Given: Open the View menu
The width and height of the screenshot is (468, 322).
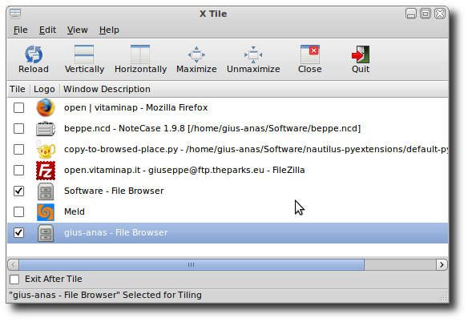Looking at the screenshot, I should point(77,30).
